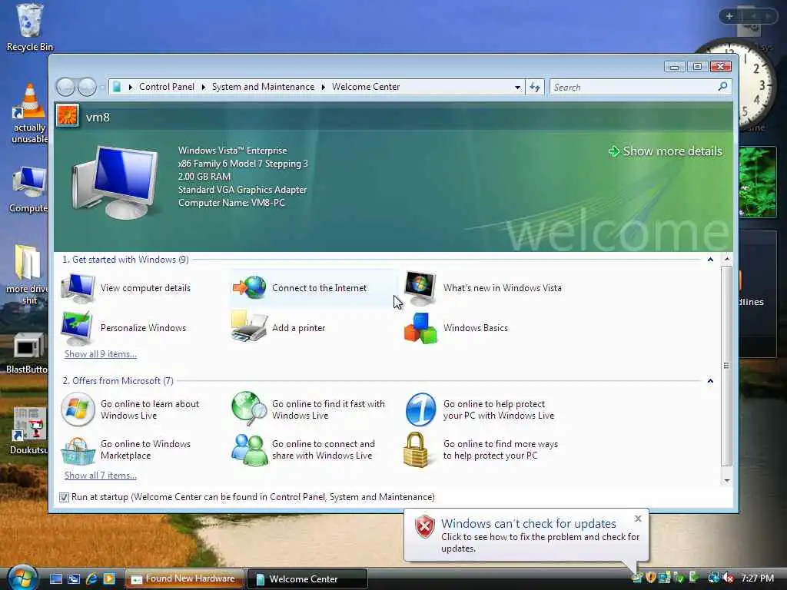Click the sidebar add gadget plus button
Image resolution: width=787 pixels, height=590 pixels.
pyautogui.click(x=729, y=16)
